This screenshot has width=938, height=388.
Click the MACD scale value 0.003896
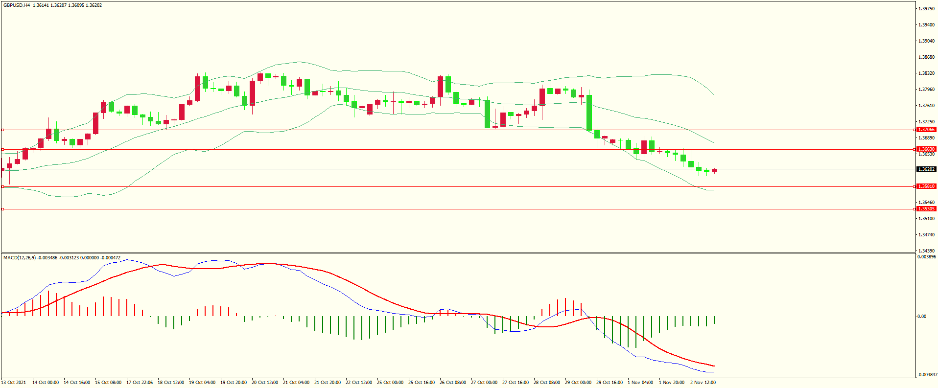[927, 257]
